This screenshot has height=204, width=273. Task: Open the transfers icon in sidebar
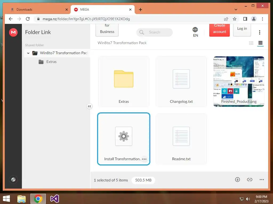13,180
